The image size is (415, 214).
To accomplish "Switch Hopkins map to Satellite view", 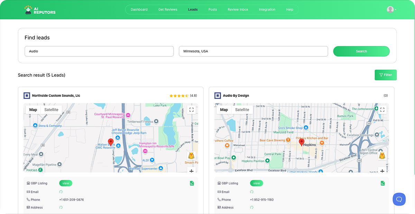I will (x=242, y=110).
